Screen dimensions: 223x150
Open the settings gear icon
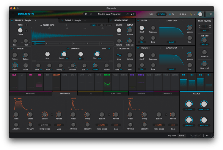click(211, 14)
